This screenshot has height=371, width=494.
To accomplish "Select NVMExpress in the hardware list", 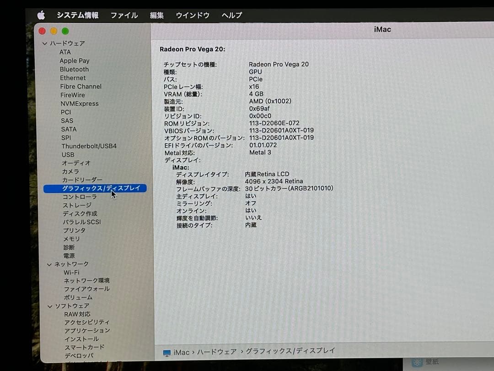I will [x=80, y=104].
